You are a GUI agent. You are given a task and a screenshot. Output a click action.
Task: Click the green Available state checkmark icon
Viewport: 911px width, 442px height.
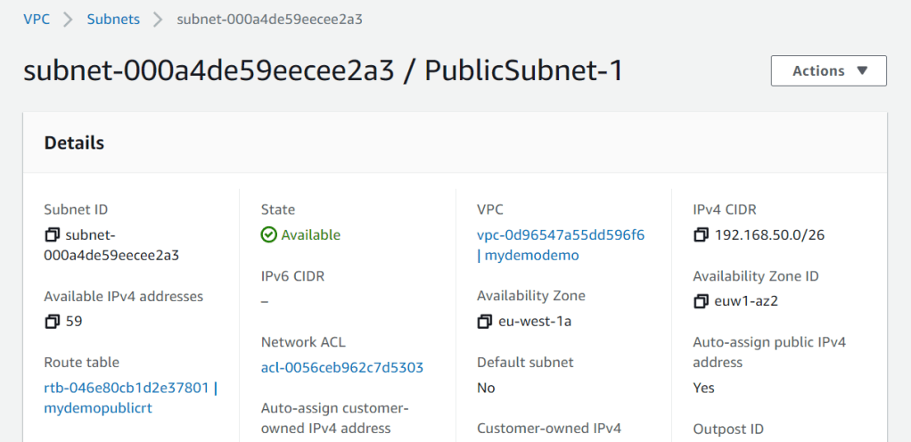click(268, 235)
